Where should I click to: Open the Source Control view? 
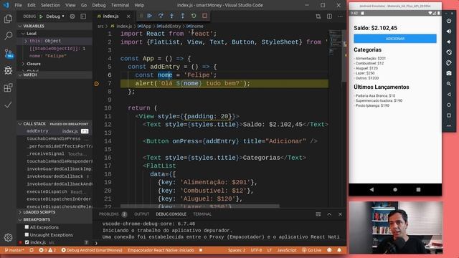8,53
